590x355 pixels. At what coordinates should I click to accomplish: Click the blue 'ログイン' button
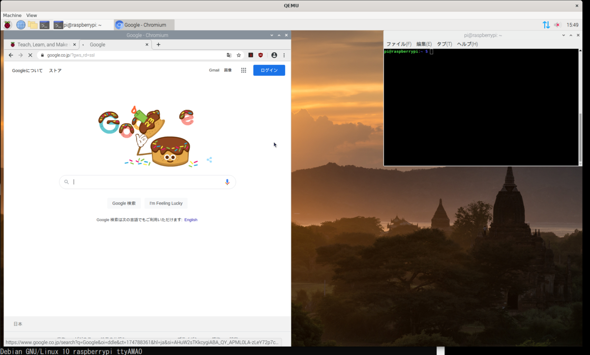269,70
